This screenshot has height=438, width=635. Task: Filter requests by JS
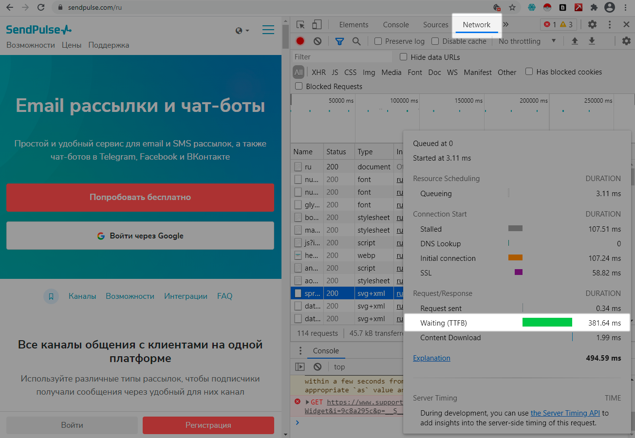click(335, 72)
